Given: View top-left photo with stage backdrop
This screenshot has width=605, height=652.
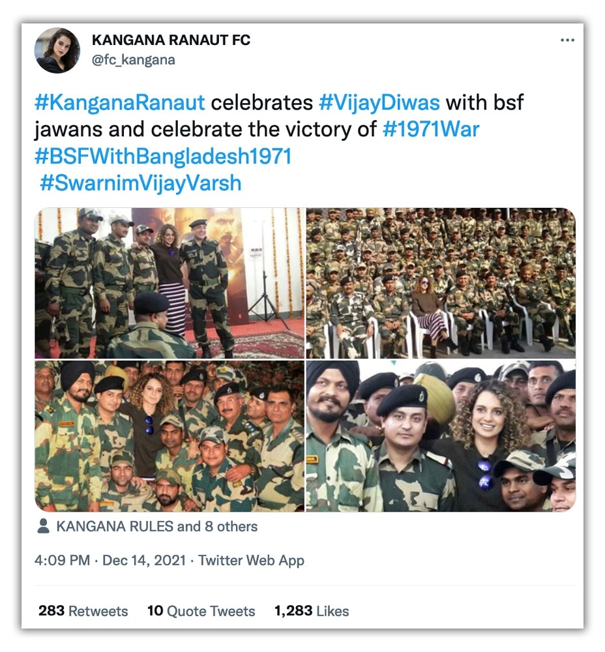Looking at the screenshot, I should (170, 283).
